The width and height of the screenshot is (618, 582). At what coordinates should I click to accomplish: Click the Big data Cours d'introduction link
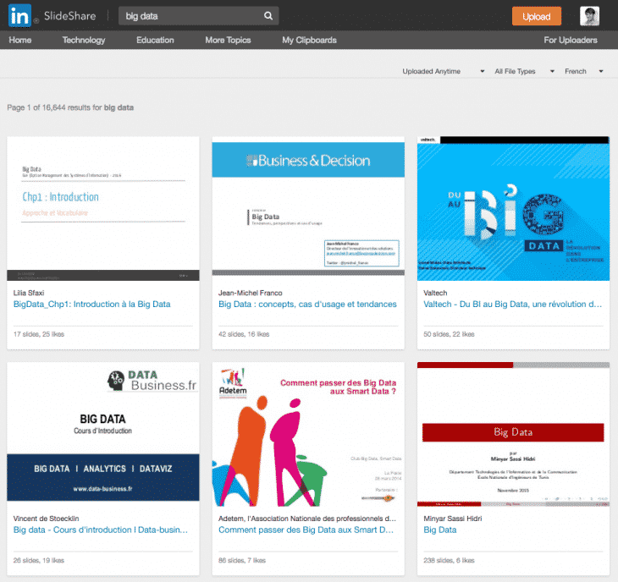100,530
